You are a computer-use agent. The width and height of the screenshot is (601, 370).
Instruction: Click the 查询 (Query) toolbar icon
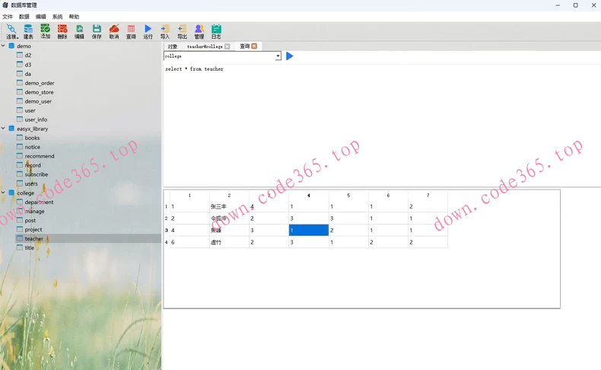(x=131, y=31)
